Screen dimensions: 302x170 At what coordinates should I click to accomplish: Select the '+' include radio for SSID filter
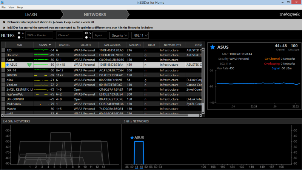pyautogui.click(x=18, y=33)
